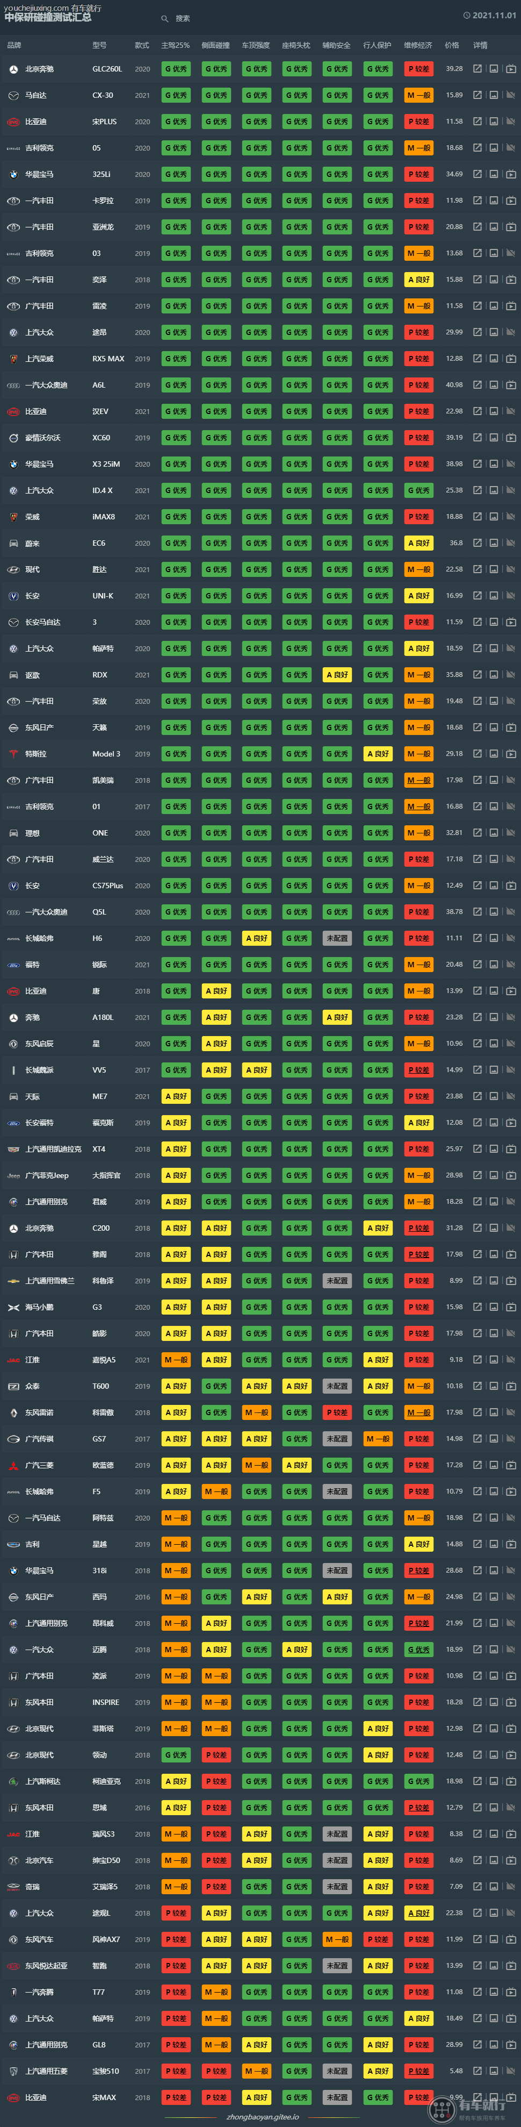Click the clock icon beside the date

[x=467, y=16]
